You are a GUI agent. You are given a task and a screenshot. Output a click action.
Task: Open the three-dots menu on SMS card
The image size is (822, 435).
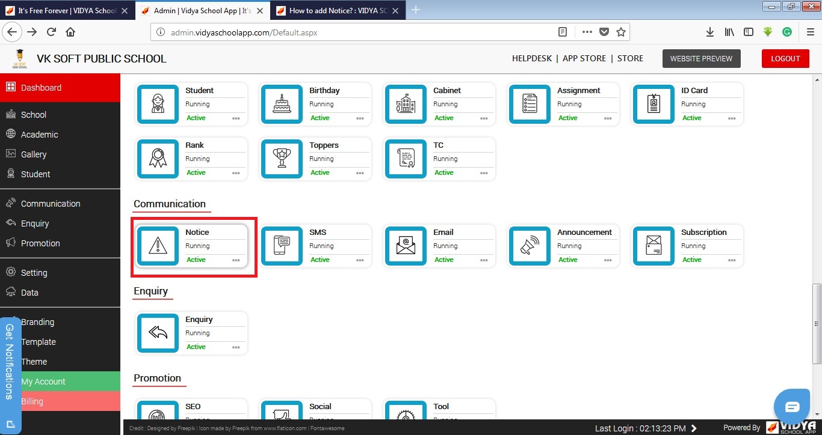[x=360, y=260]
